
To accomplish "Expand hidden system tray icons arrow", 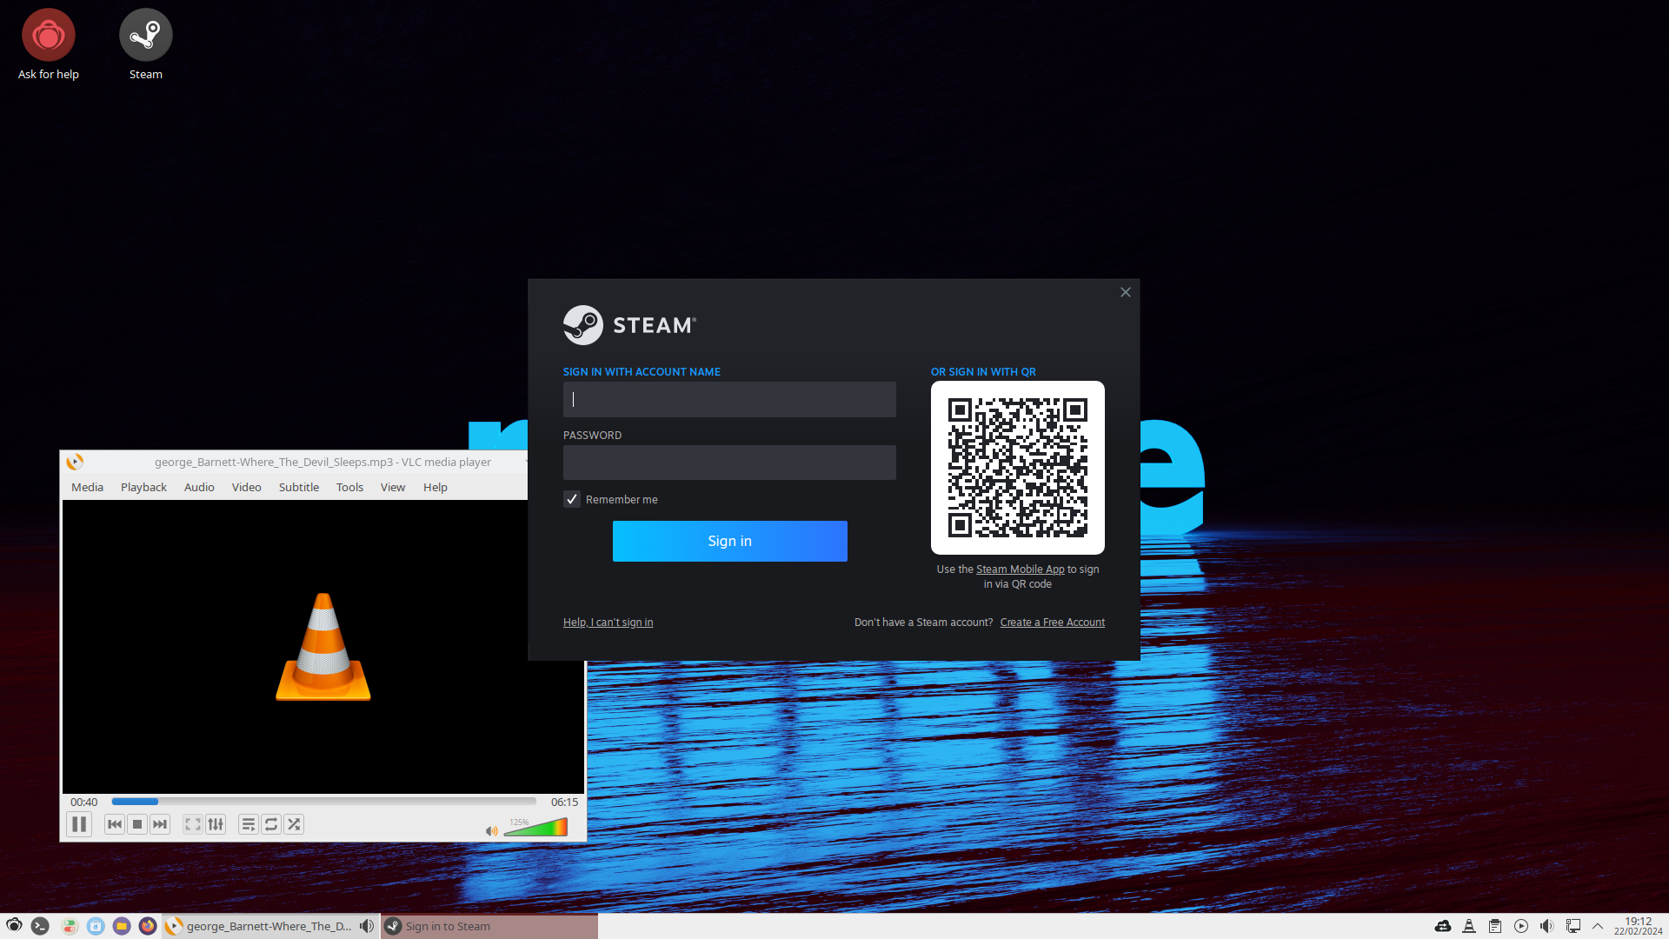I will coord(1598,926).
